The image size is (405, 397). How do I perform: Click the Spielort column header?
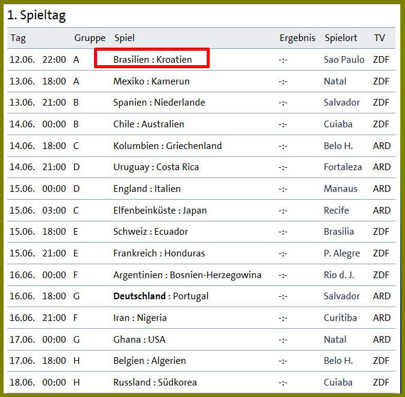(x=341, y=37)
